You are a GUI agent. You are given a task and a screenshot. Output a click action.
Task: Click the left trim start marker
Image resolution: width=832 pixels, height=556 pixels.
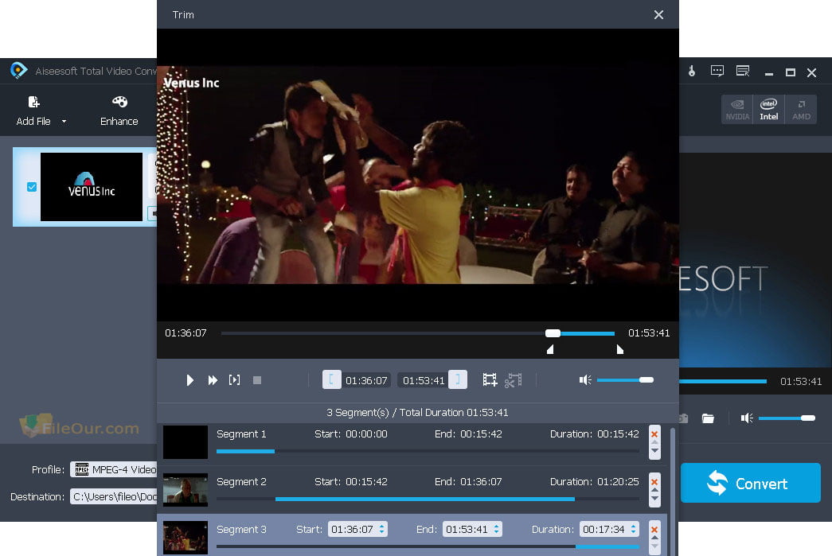(550, 349)
